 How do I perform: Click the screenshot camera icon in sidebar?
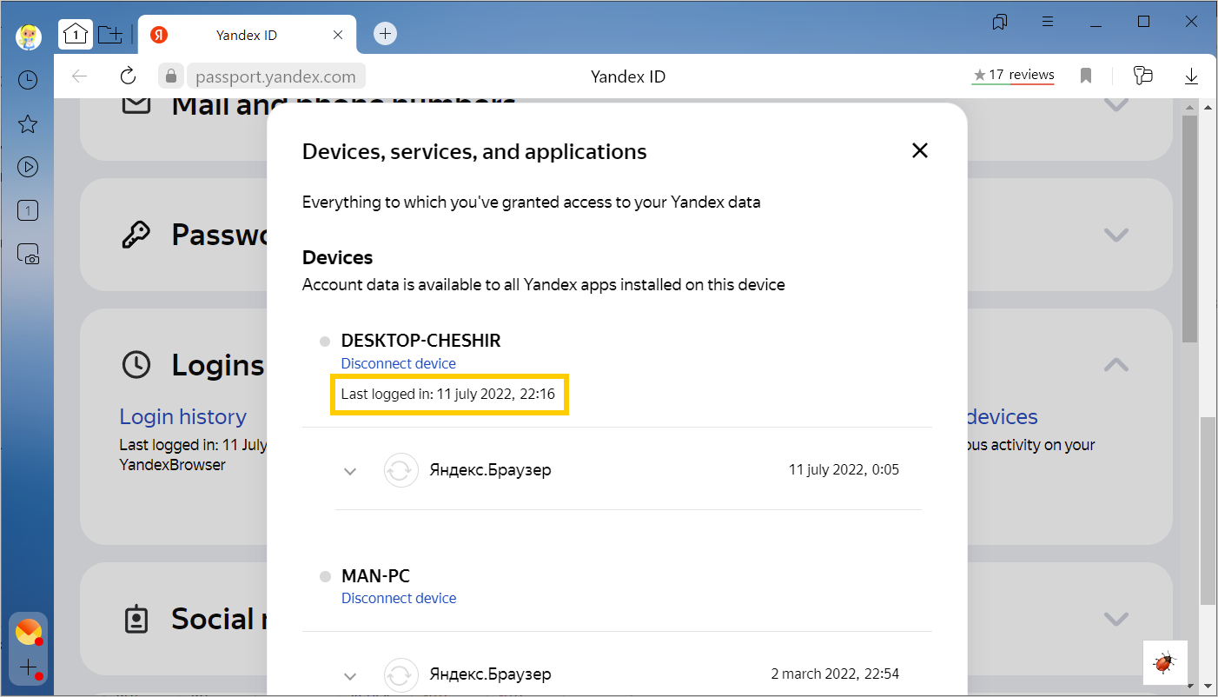point(28,254)
